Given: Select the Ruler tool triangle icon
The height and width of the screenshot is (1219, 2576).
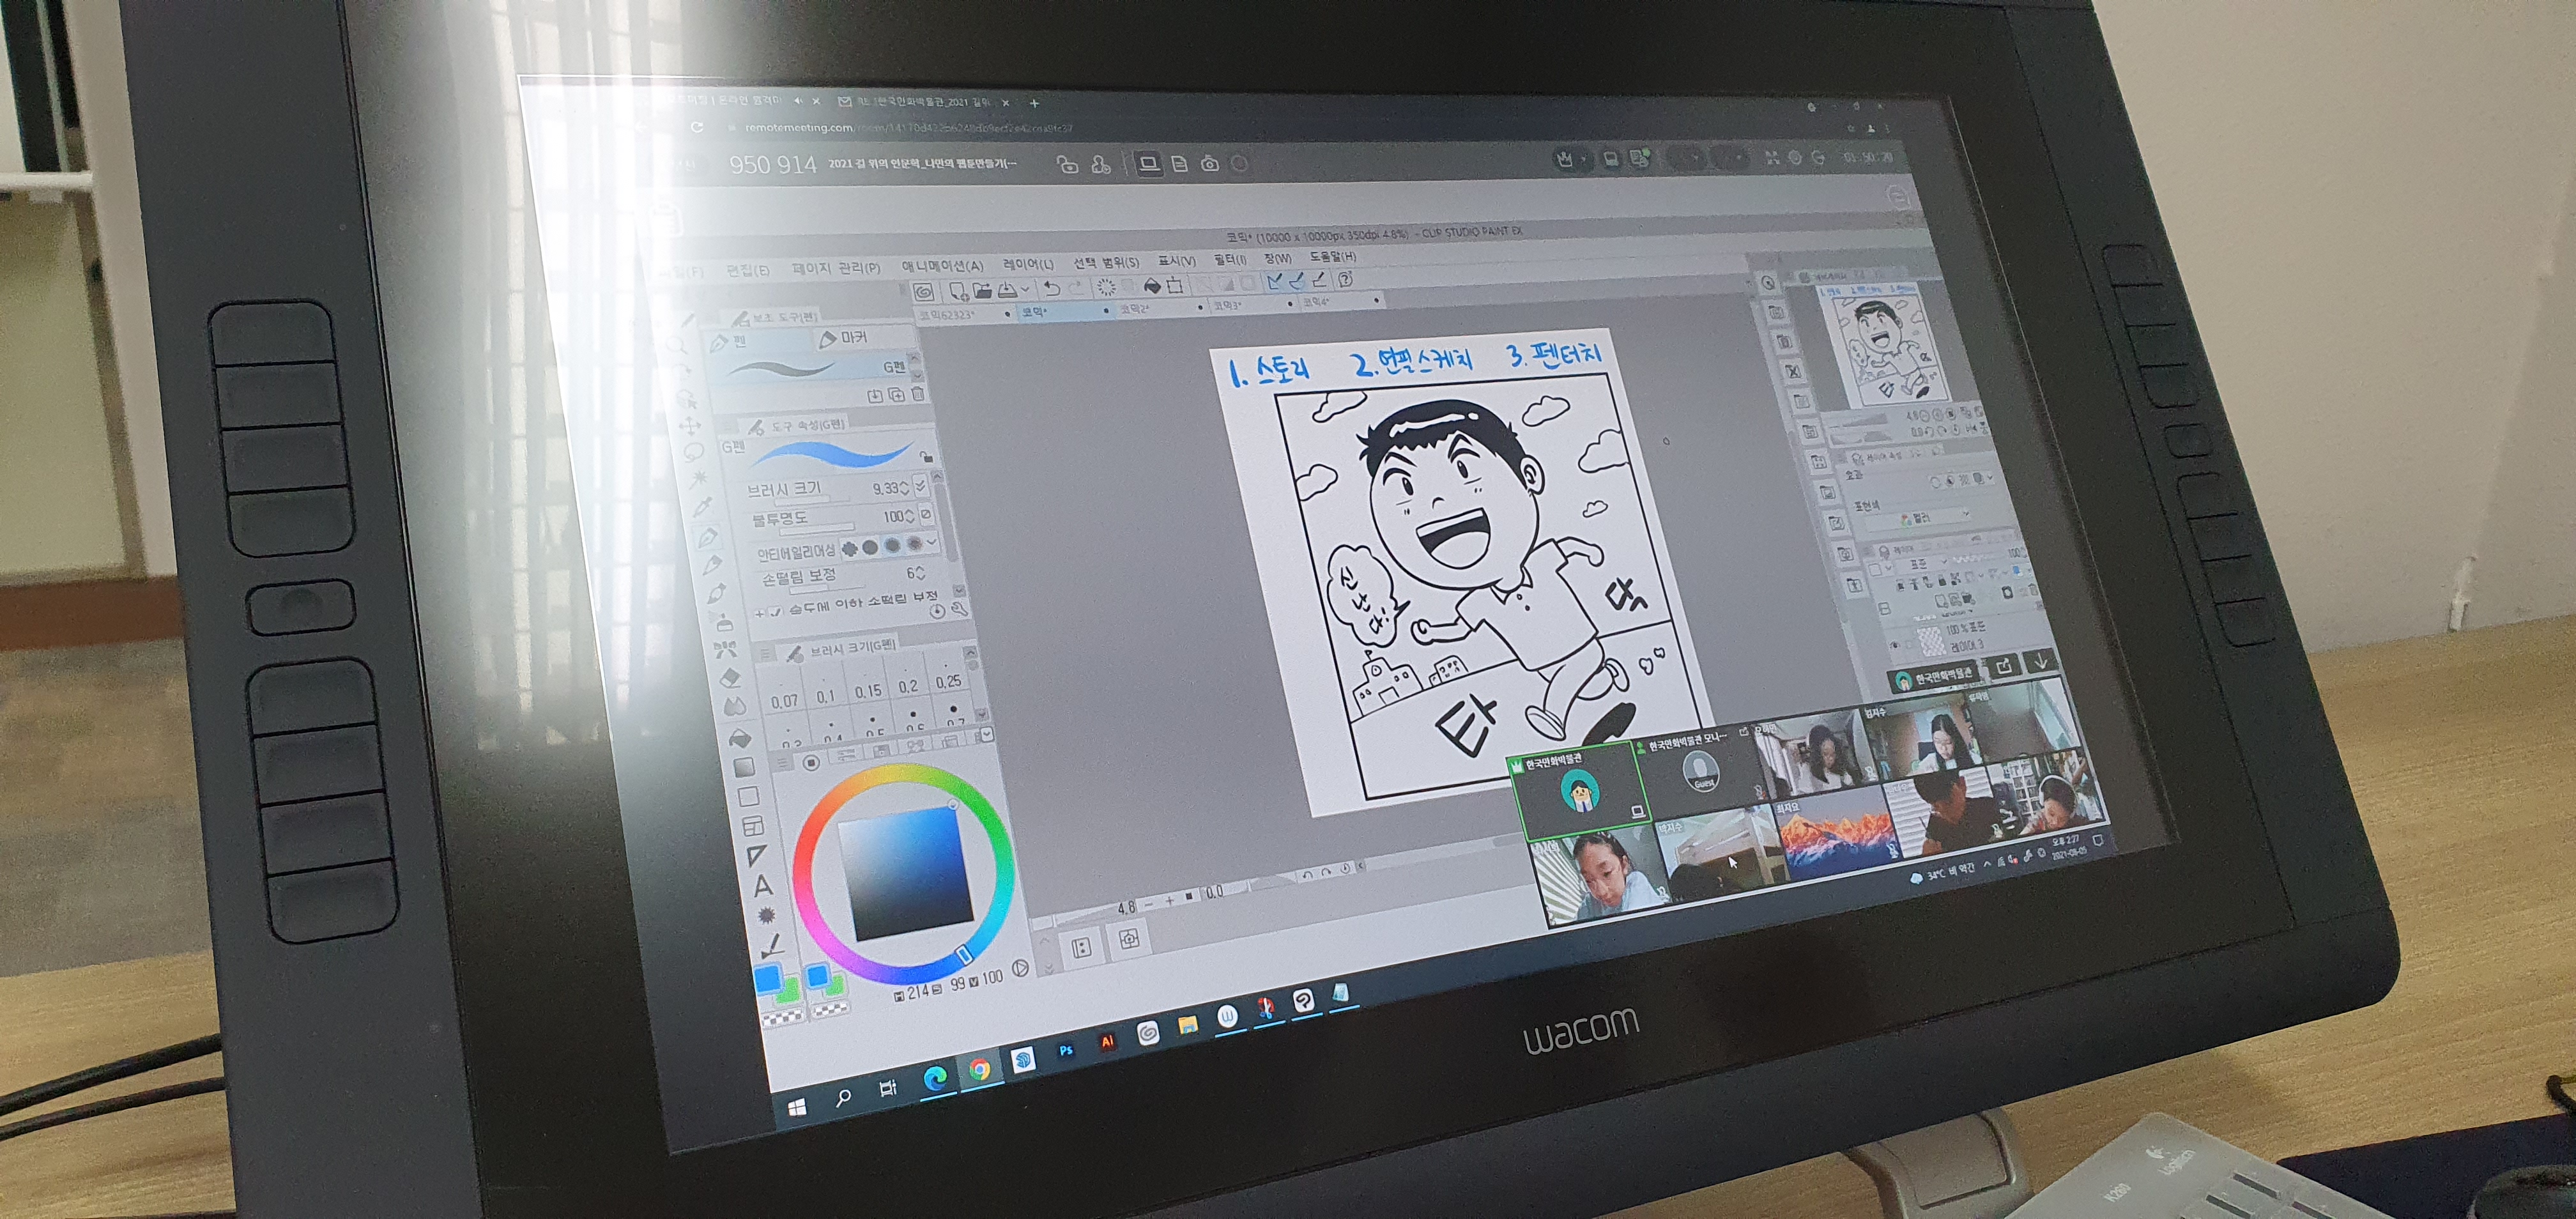Looking at the screenshot, I should [757, 855].
